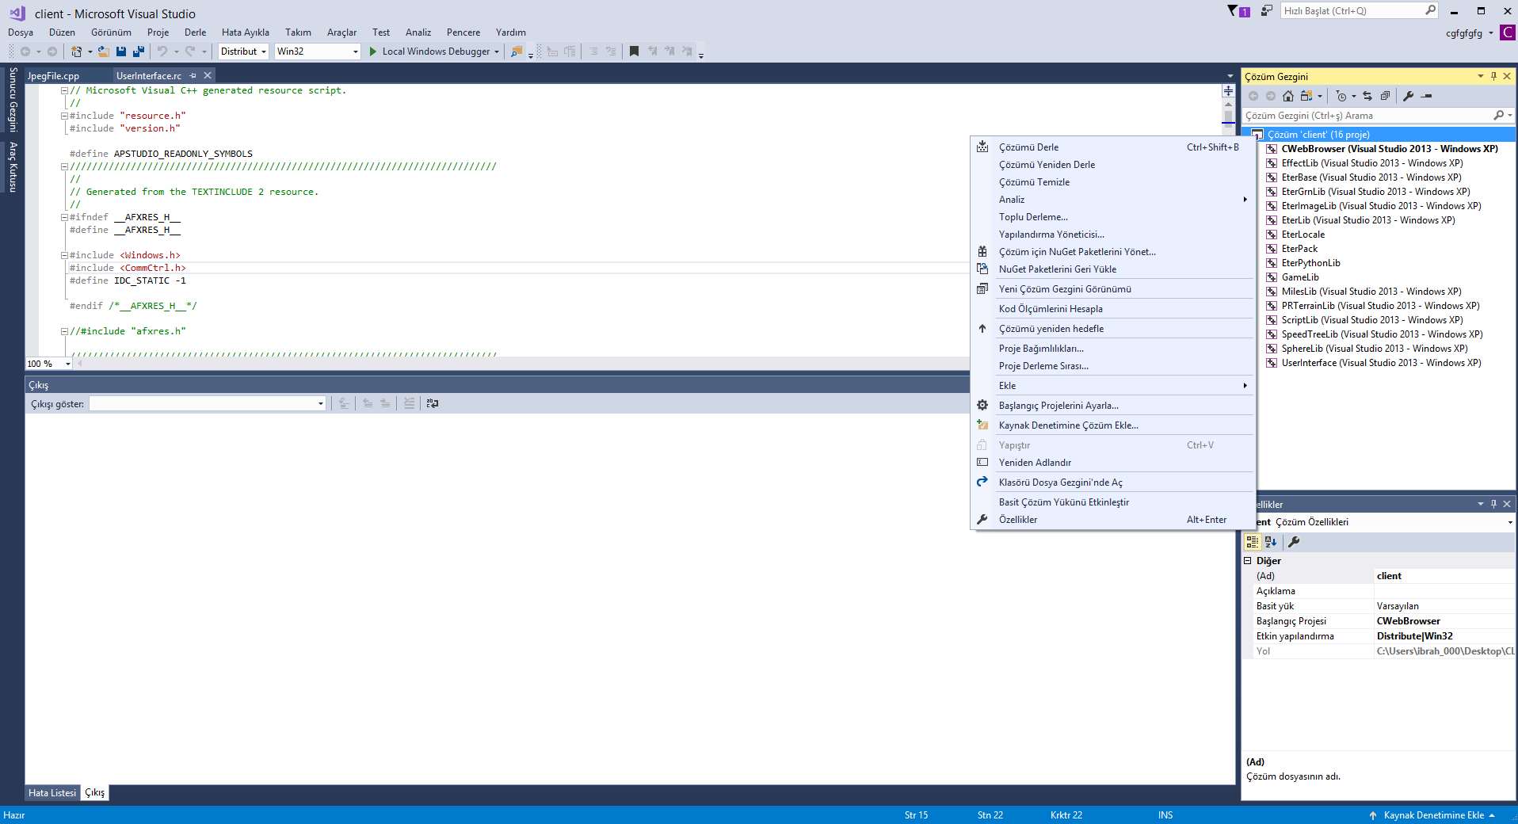Click the Preview Selected Items icon in Çözüm Gezgini
The width and height of the screenshot is (1518, 824).
tap(1427, 96)
